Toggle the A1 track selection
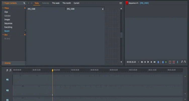Viewport: 189px width, 101px height. [8, 100]
